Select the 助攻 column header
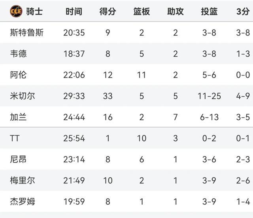Viewport: 253px width, 218px height. (176, 11)
